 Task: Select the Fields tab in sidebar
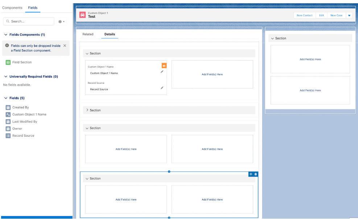coord(33,8)
